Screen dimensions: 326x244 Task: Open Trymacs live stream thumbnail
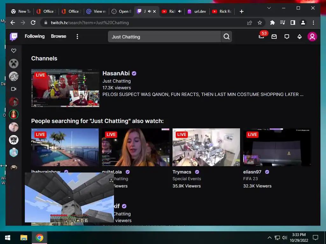coord(206,147)
